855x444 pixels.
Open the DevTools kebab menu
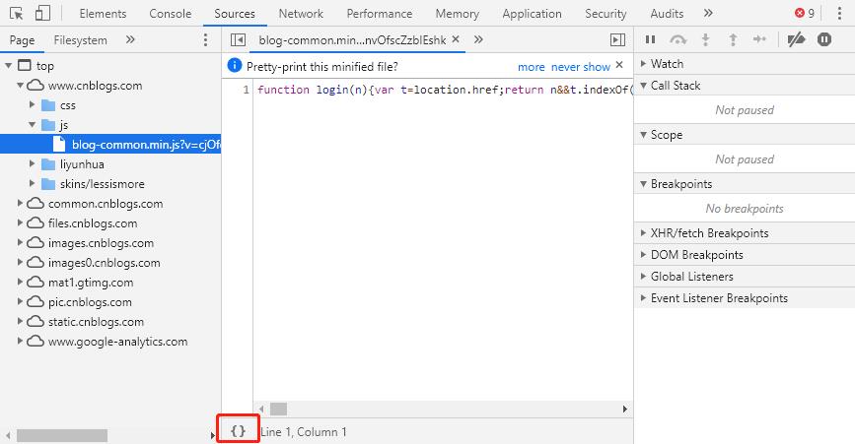pyautogui.click(x=839, y=13)
